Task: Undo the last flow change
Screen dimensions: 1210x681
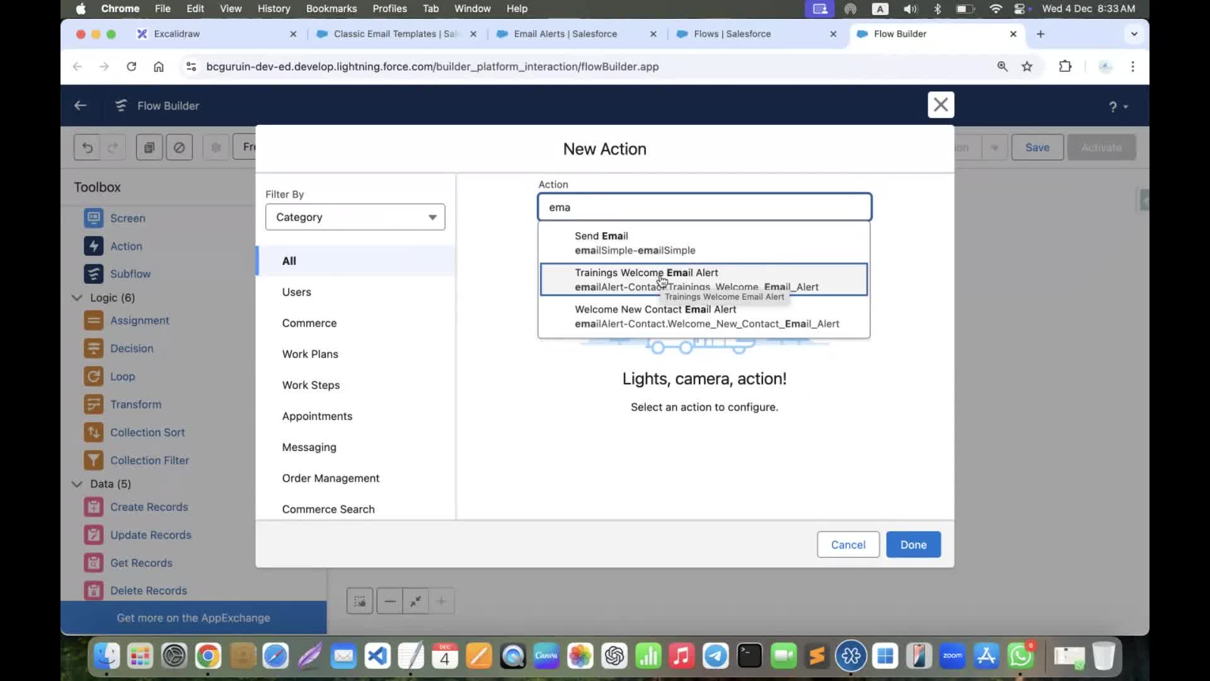Action: click(88, 148)
